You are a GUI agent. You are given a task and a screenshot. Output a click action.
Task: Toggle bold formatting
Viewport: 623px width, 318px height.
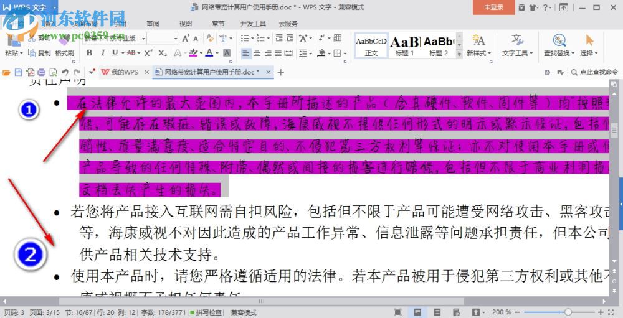click(x=89, y=53)
